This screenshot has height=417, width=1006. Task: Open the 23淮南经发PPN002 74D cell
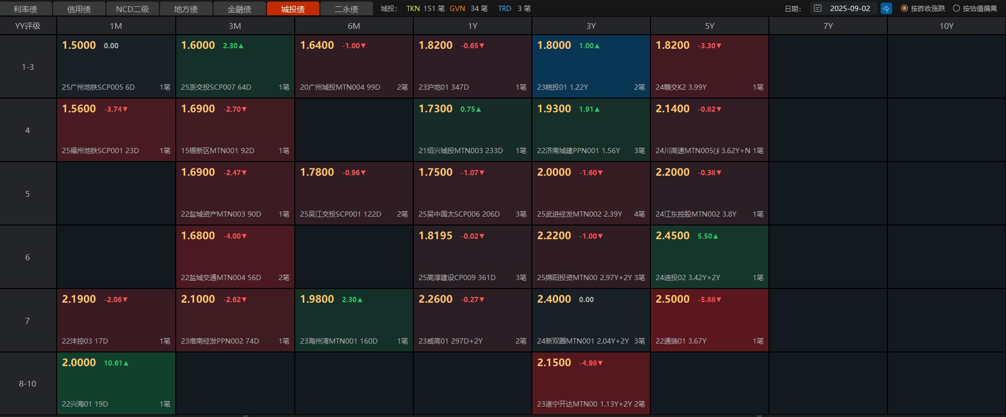point(235,320)
